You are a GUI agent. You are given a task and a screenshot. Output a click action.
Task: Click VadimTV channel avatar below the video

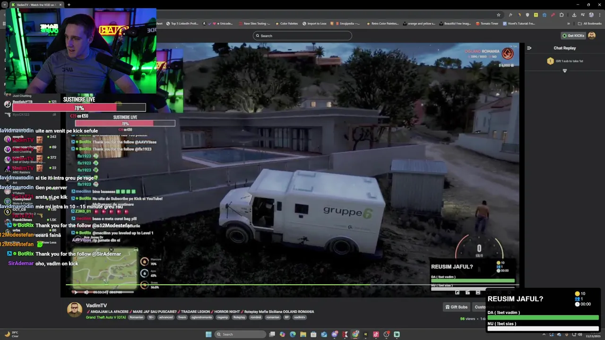(x=75, y=310)
